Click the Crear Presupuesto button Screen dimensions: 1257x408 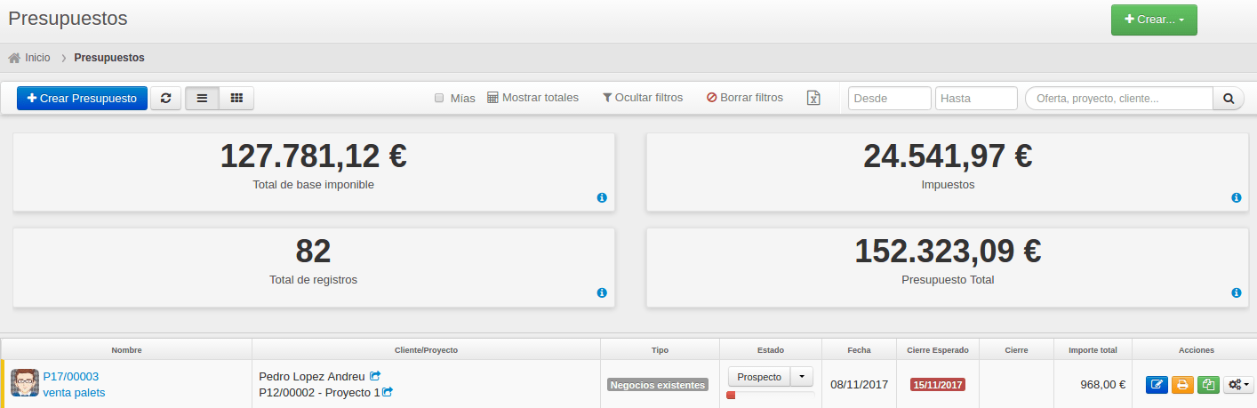pos(82,99)
